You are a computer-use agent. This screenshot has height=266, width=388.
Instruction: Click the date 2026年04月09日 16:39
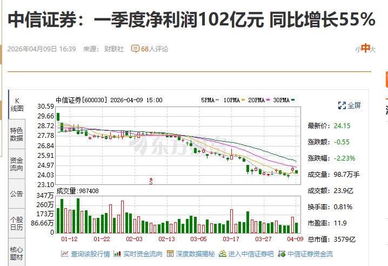tap(42, 49)
